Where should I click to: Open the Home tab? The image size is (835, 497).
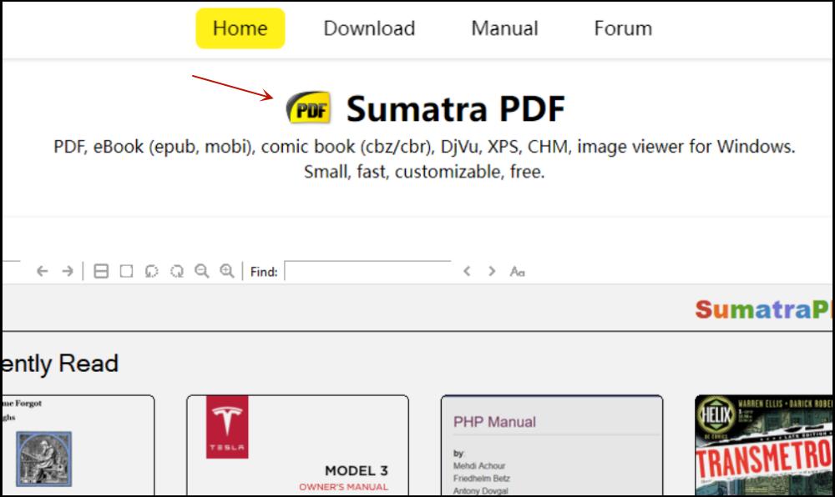[x=240, y=28]
